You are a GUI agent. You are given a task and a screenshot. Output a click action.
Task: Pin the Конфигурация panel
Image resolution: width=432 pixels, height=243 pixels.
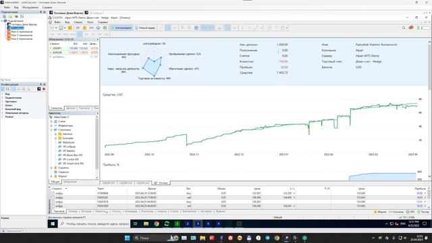click(40, 84)
